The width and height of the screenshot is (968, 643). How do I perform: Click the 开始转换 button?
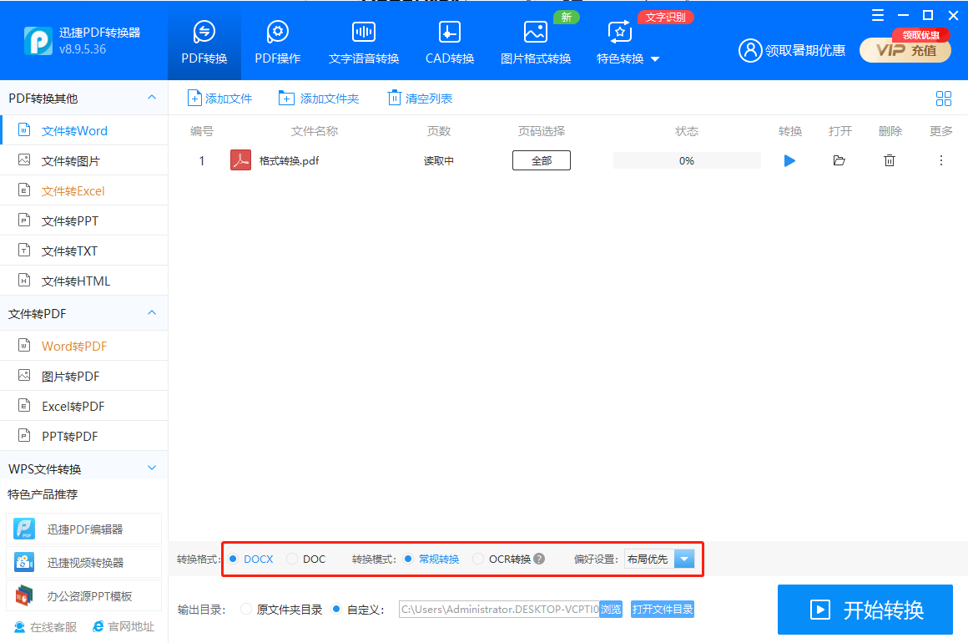[x=865, y=610]
